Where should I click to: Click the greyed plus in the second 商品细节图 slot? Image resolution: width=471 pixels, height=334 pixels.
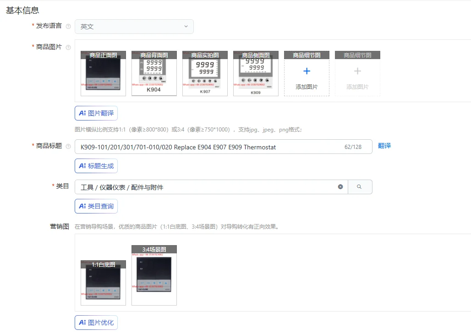click(357, 71)
